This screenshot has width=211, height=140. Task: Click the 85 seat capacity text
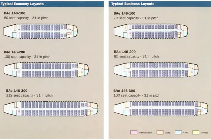pyautogui.click(x=136, y=57)
